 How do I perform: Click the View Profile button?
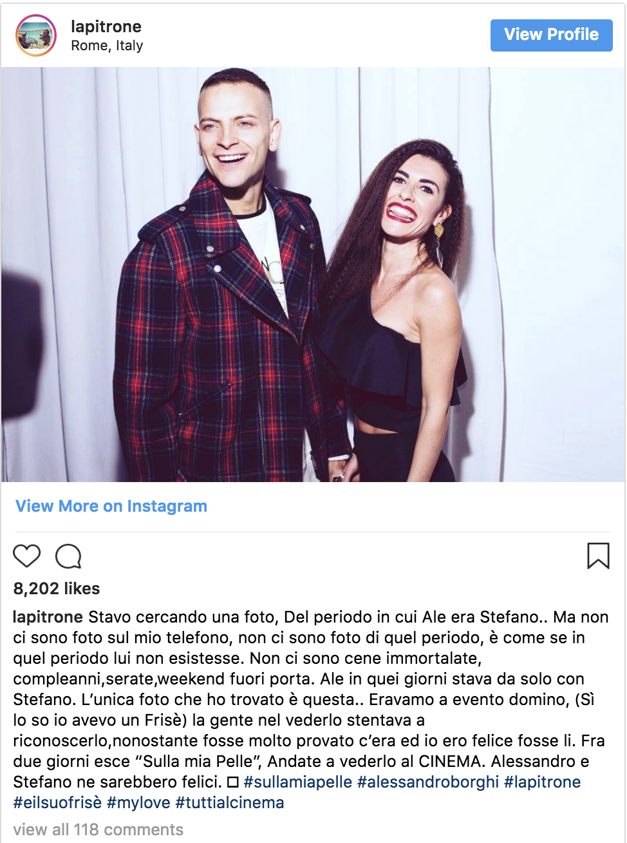(551, 35)
